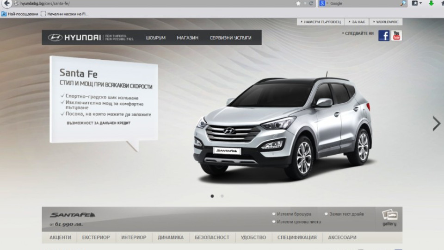Open the gallery icon
Viewport: 444px width, 250px height.
389,218
